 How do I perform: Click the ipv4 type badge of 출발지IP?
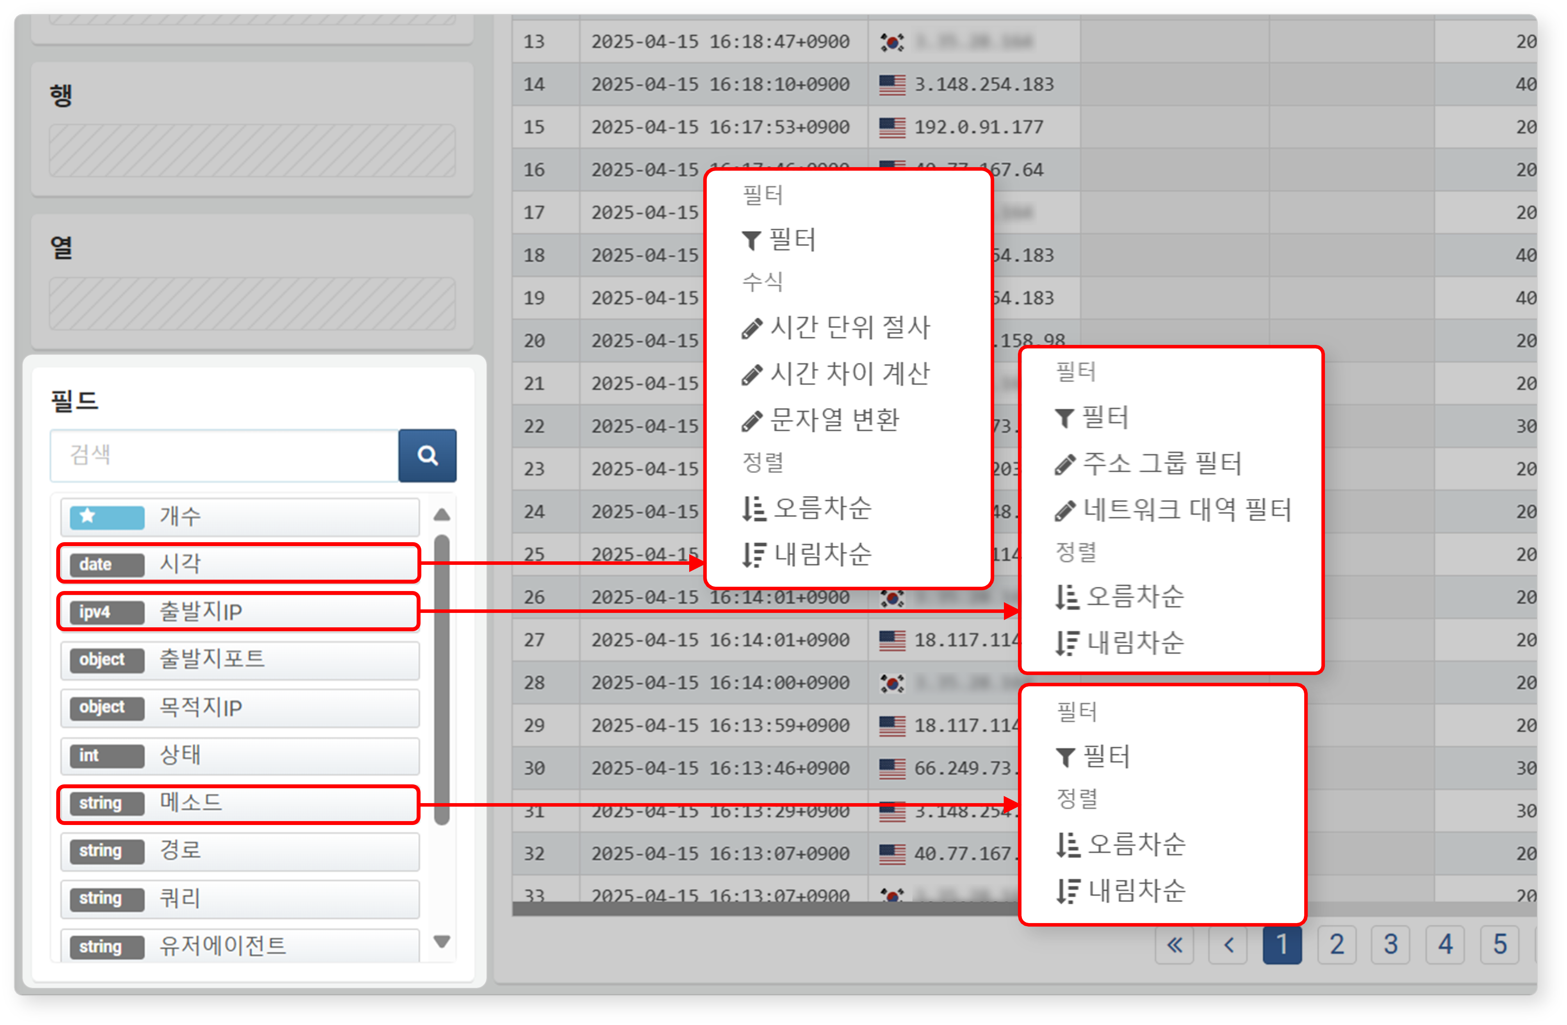coord(107,612)
